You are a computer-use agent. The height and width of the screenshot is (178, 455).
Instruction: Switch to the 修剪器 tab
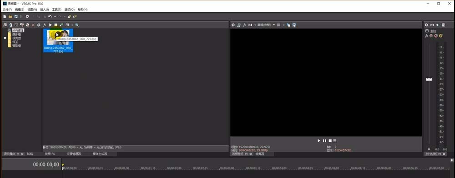click(260, 154)
